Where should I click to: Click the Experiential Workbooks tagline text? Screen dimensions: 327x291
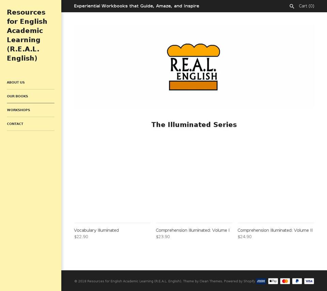click(x=137, y=6)
